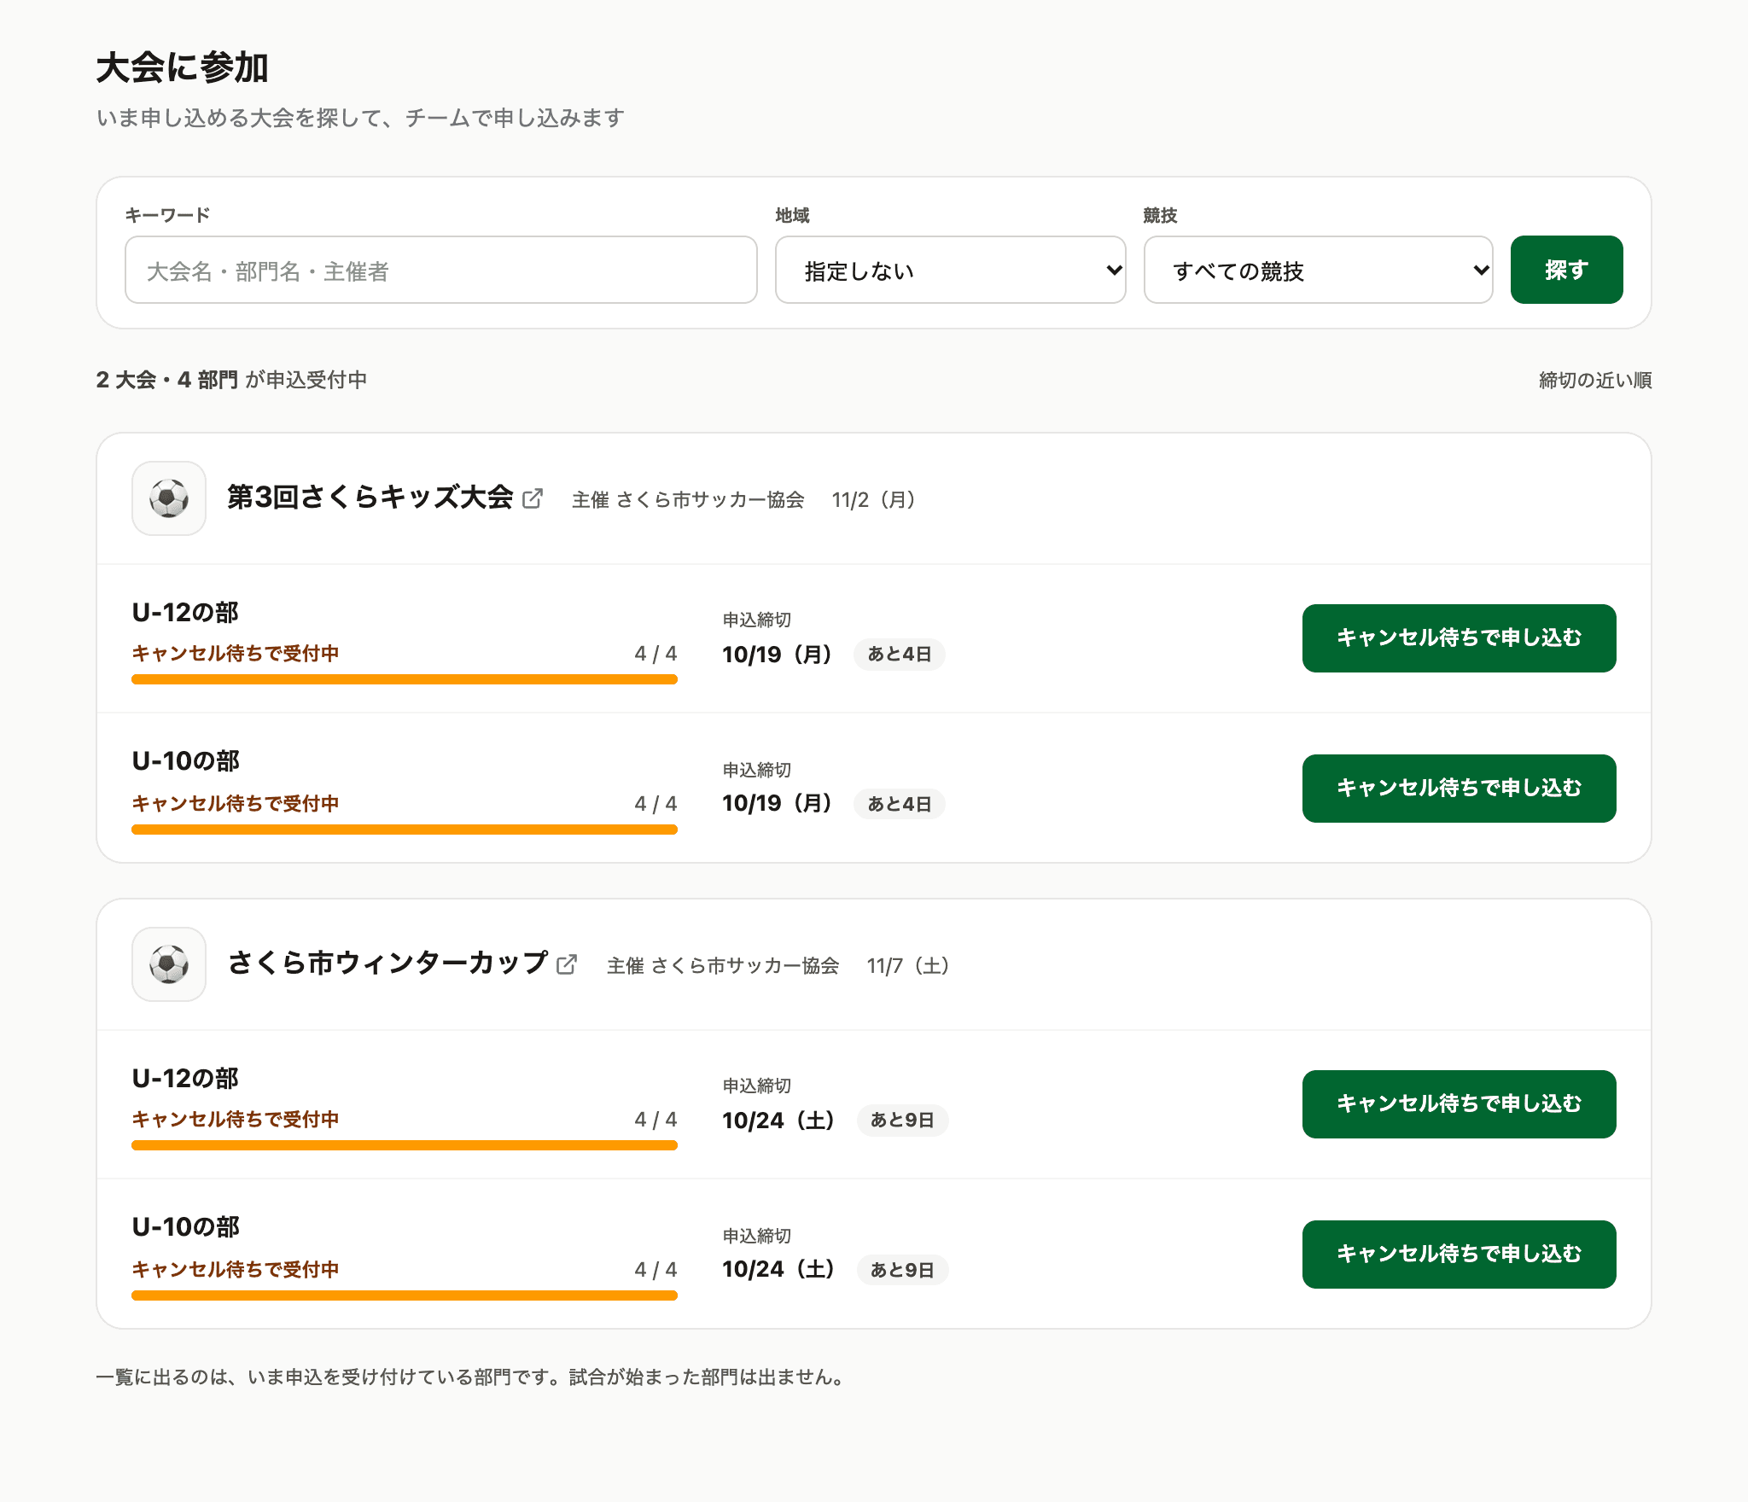
Task: Click the green 探す search button
Action: point(1567,270)
